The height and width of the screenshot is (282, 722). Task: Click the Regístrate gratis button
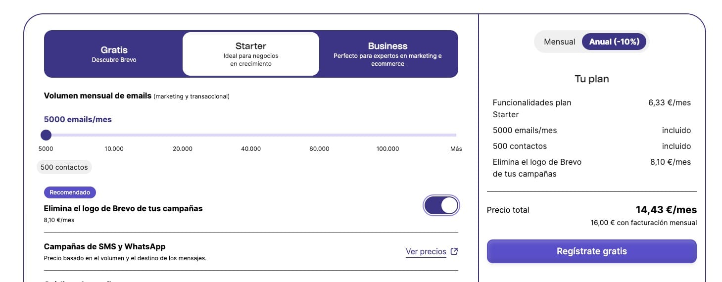click(x=591, y=251)
